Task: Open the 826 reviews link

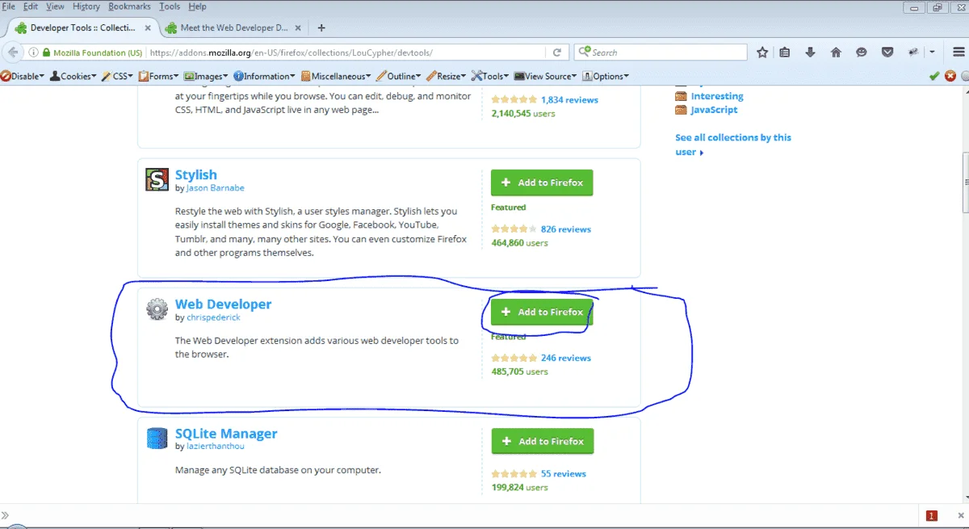Action: click(x=566, y=229)
